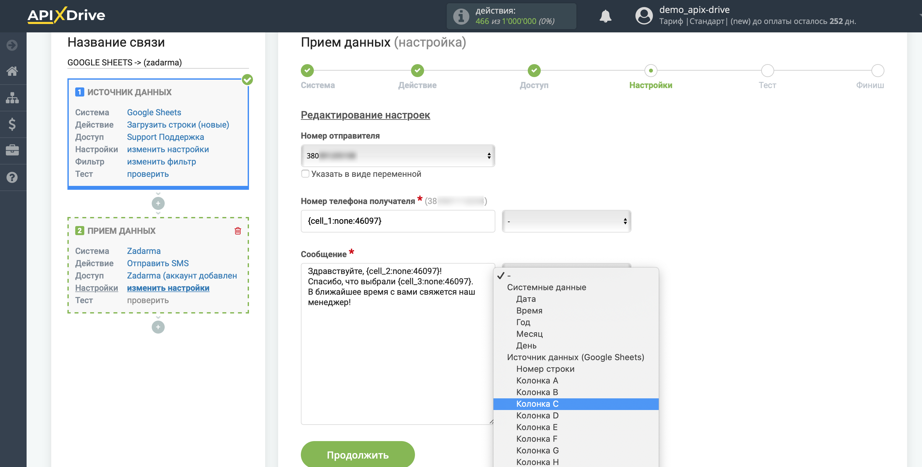This screenshot has width=922, height=467.
Task: Select 'Месяц' from the variable list
Action: click(x=575, y=334)
